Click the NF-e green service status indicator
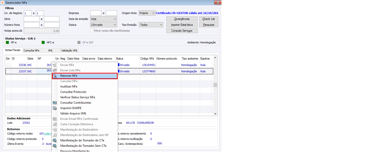This screenshot has width=372, height=152. coord(8,43)
